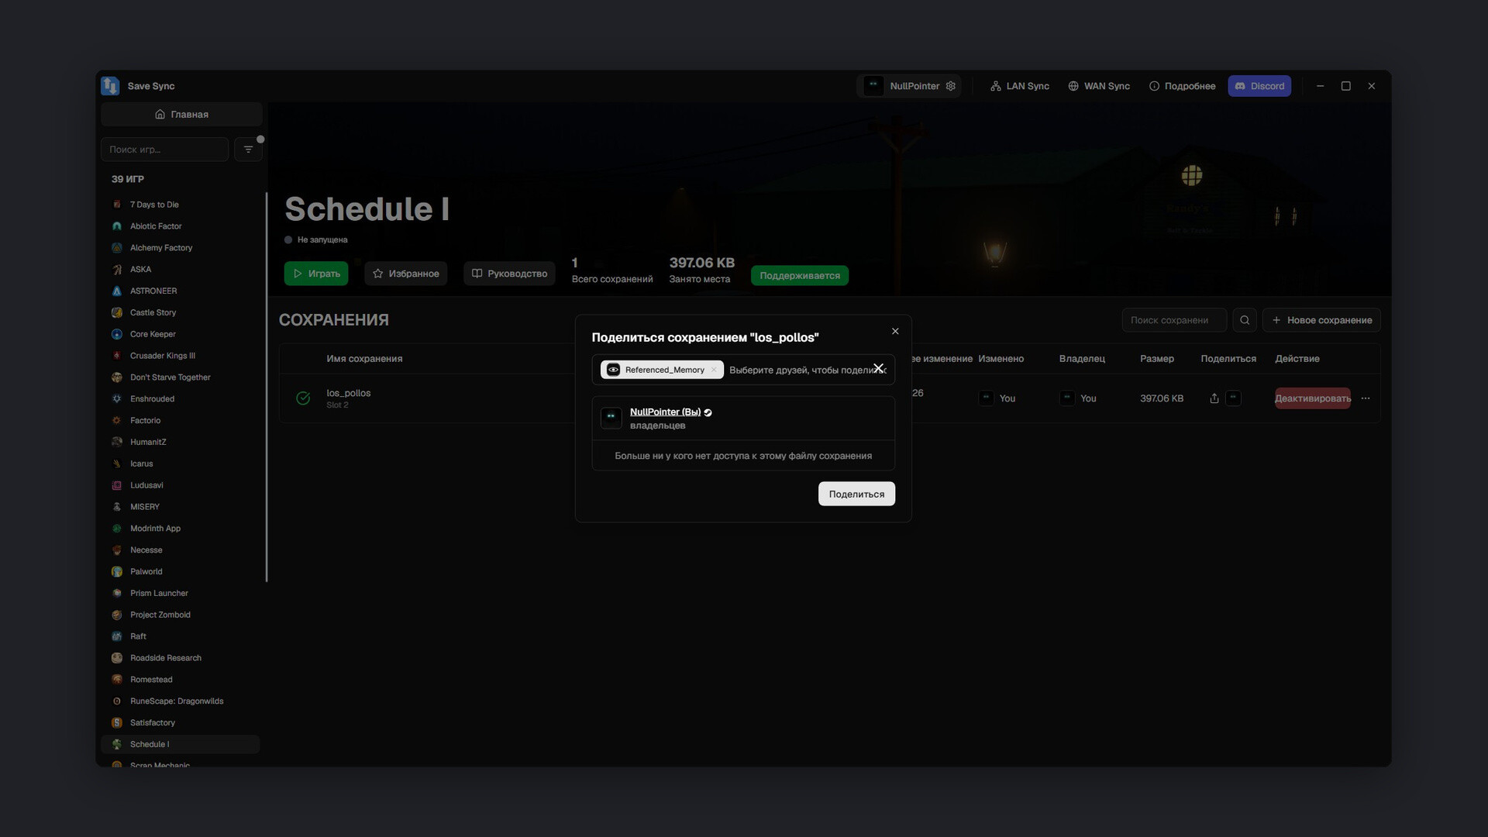Click the save search magnifier icon
The image size is (1488, 837).
pos(1245,320)
